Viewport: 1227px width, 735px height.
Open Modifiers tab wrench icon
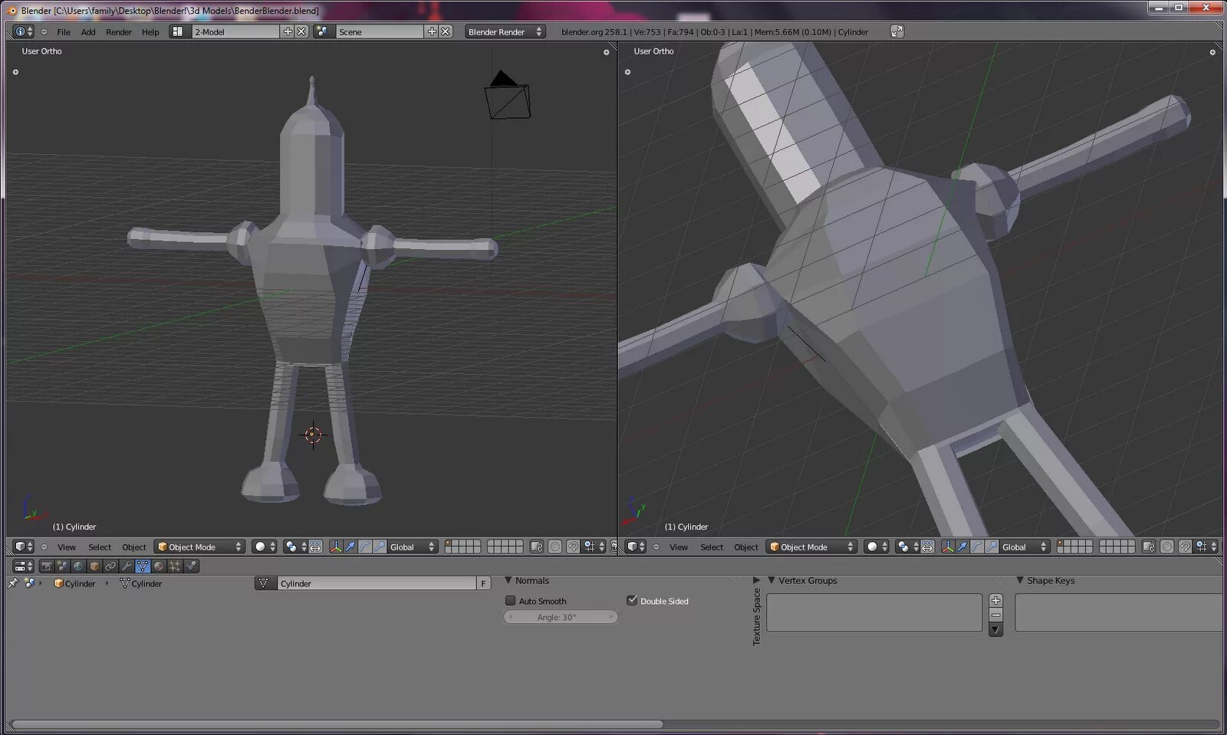coord(127,566)
